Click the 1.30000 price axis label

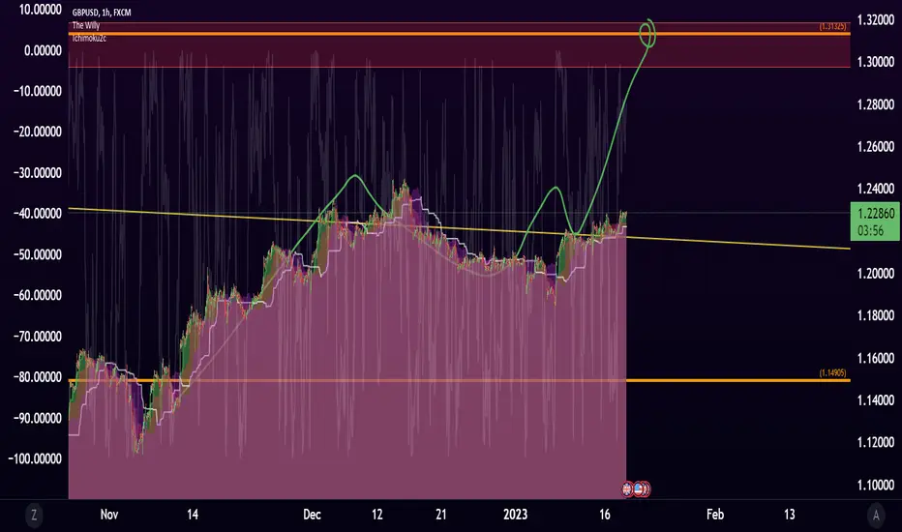876,62
